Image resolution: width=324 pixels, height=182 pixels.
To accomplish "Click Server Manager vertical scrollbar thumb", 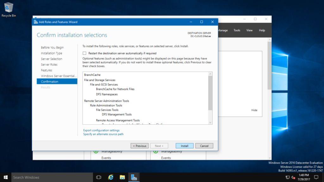I will click(x=270, y=66).
